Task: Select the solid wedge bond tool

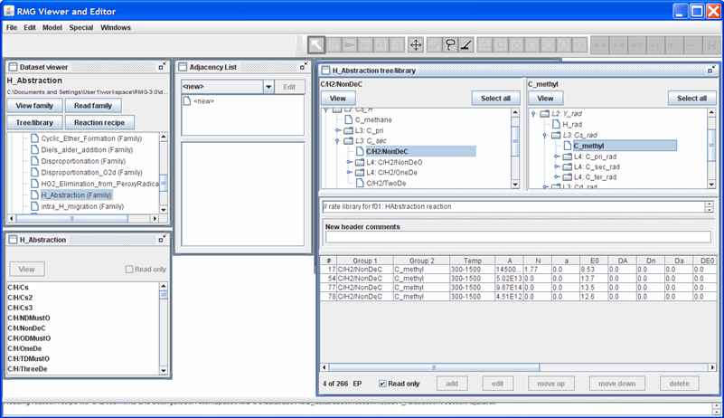Action: [349, 45]
